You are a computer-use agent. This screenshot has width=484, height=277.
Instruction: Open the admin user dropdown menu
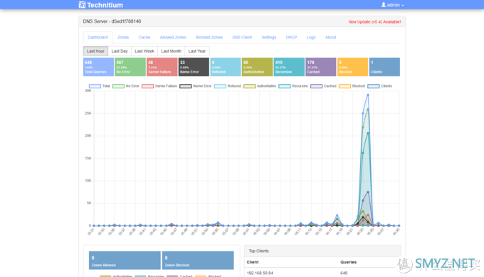tap(392, 5)
